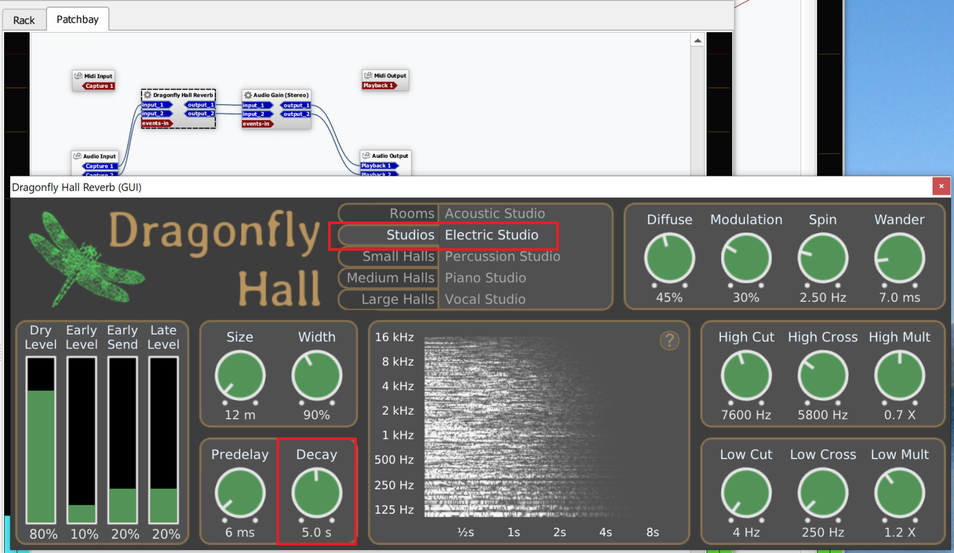Click the Midi Output node icon
This screenshot has height=553, width=954.
click(368, 75)
